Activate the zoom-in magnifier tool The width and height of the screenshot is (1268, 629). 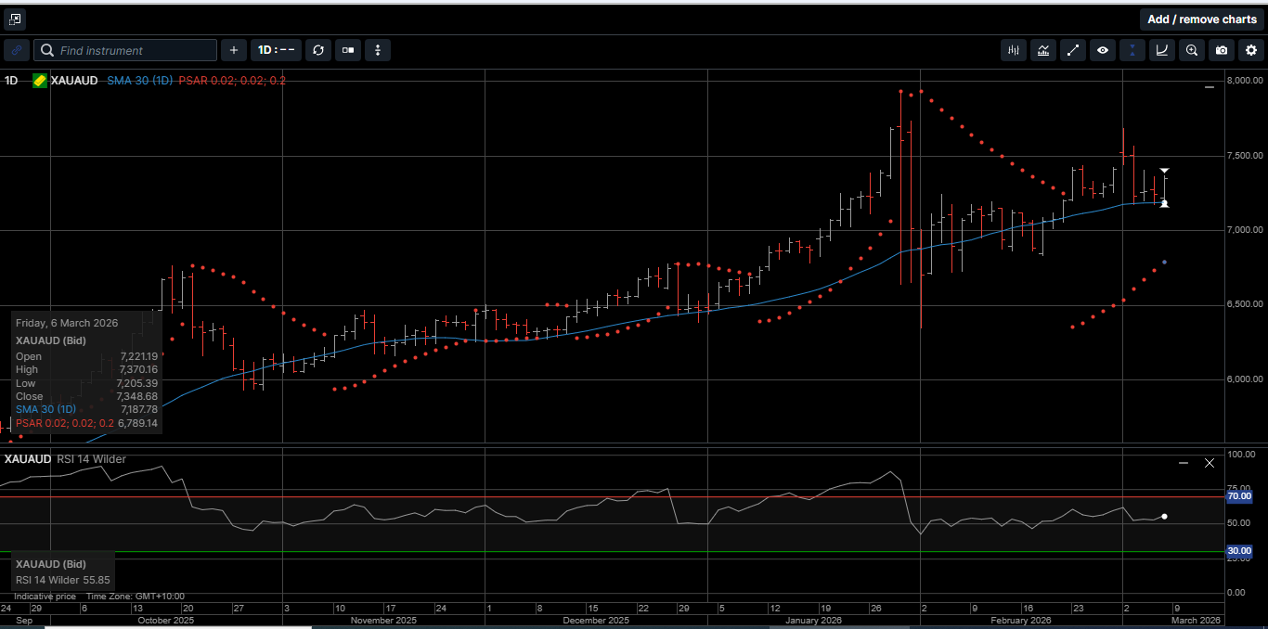click(x=1191, y=50)
